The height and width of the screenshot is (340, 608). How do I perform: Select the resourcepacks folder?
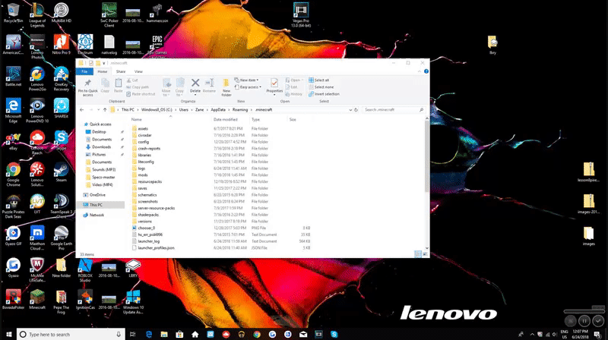pos(150,181)
